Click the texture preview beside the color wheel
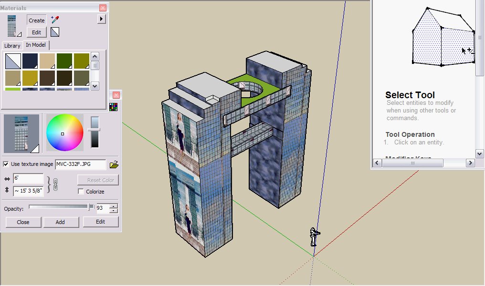485x286 pixels. [21, 133]
